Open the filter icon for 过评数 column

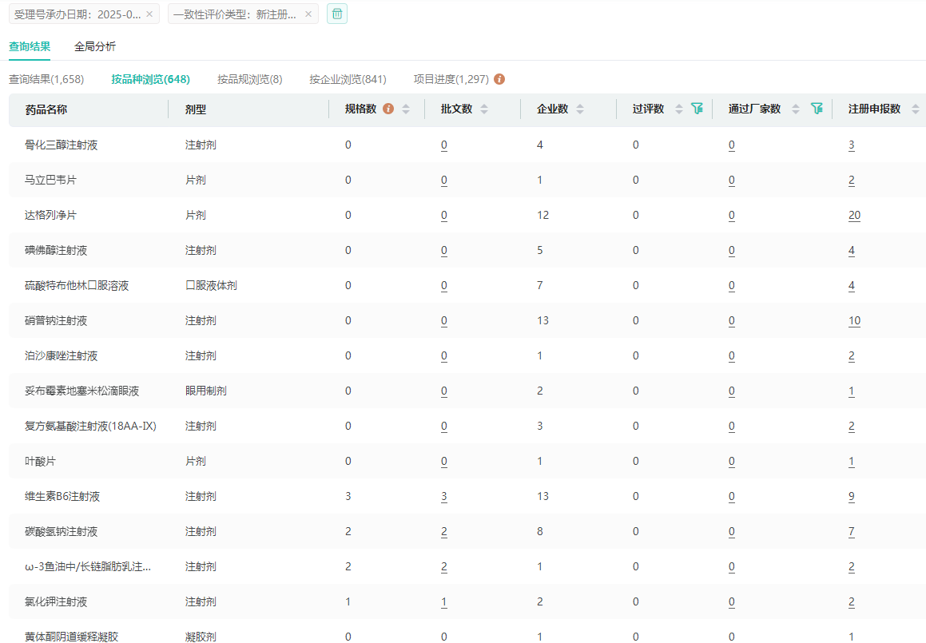point(697,109)
